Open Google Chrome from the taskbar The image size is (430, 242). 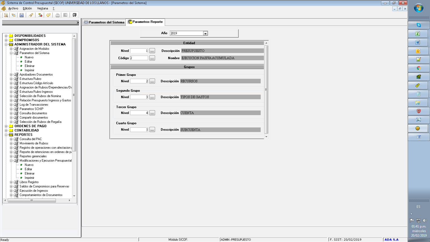pos(418,68)
